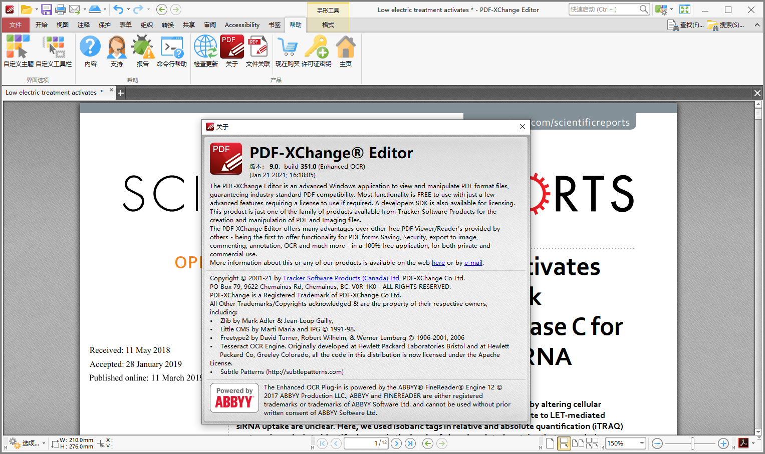
Task: Click Check for Updates (检查更新)
Action: (x=205, y=51)
